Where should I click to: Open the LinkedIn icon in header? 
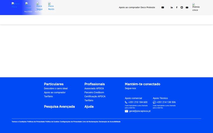click(172, 7)
